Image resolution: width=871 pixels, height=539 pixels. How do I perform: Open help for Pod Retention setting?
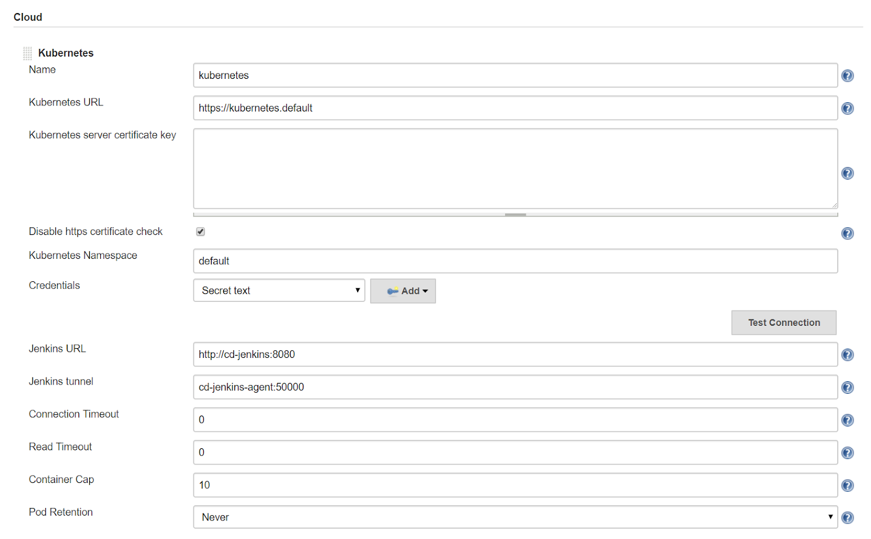point(847,518)
